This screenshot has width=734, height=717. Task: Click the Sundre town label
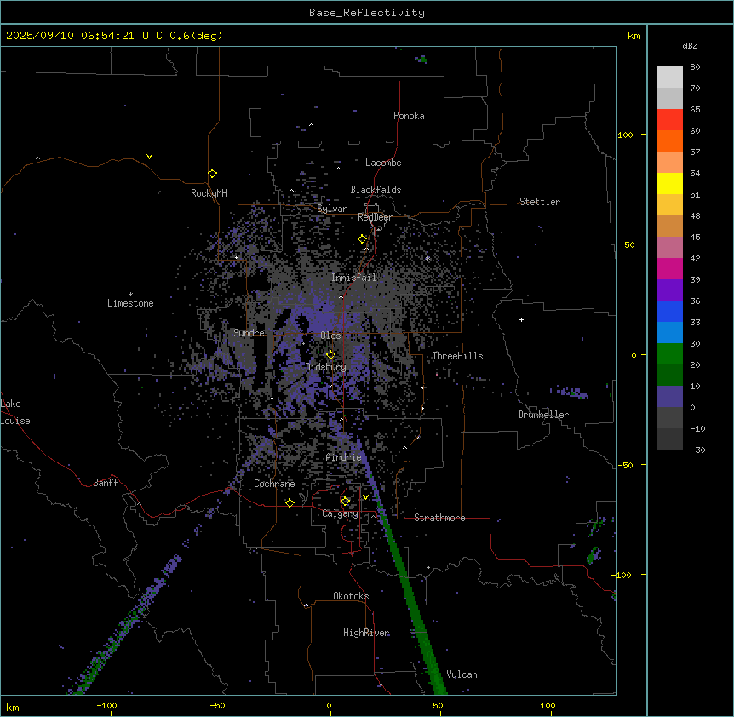pos(249,333)
